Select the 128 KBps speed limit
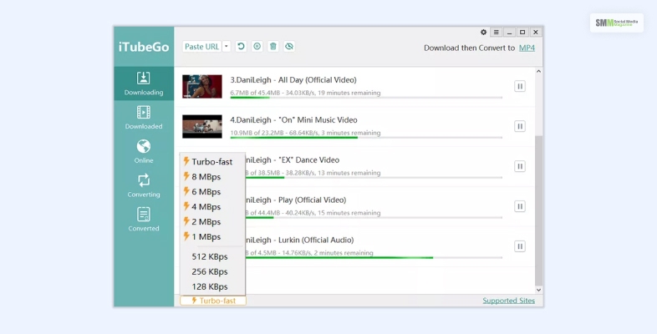 [x=212, y=286]
